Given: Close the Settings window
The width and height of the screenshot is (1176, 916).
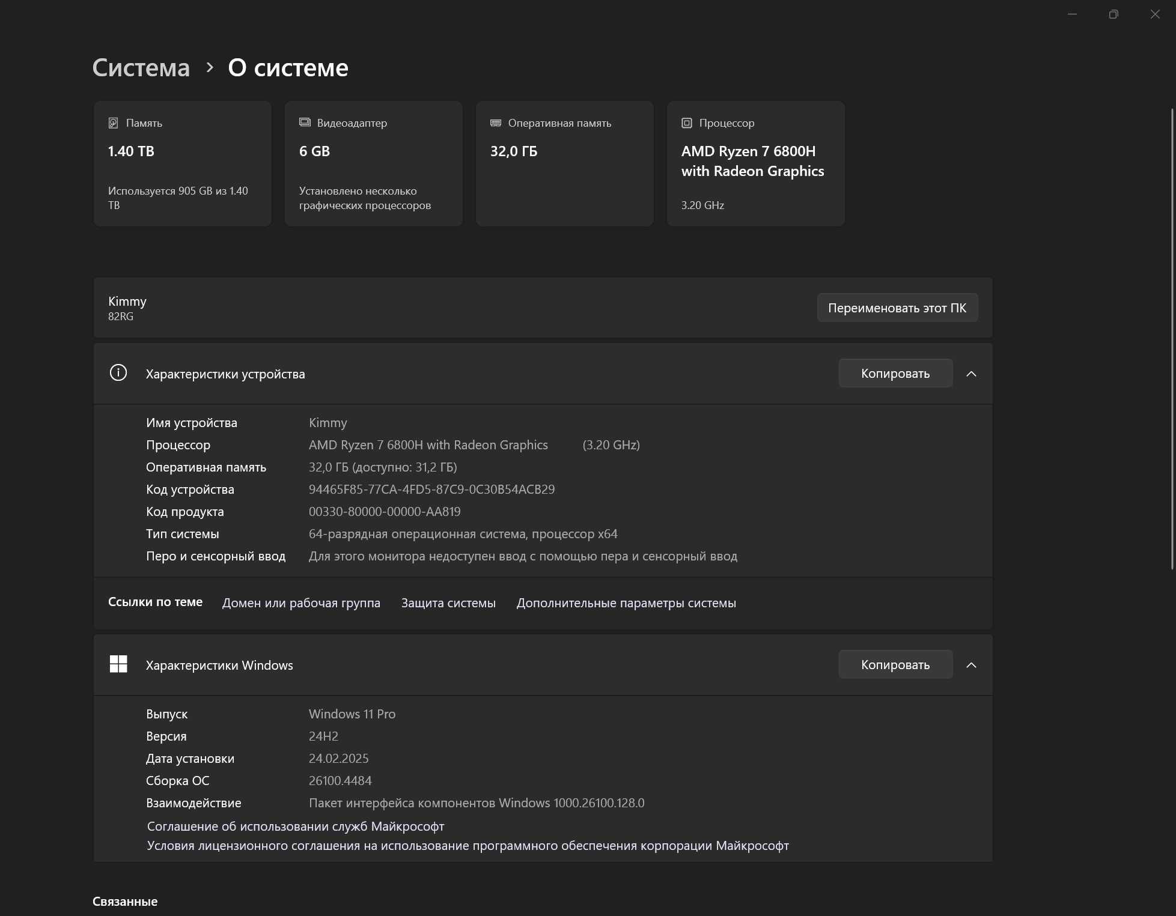Looking at the screenshot, I should tap(1155, 14).
